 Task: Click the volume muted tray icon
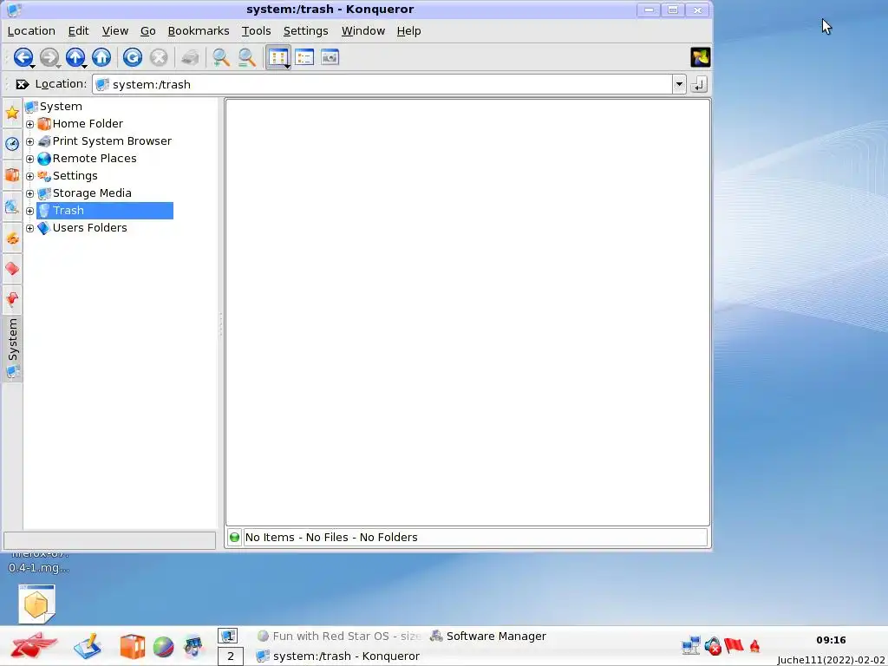(713, 646)
